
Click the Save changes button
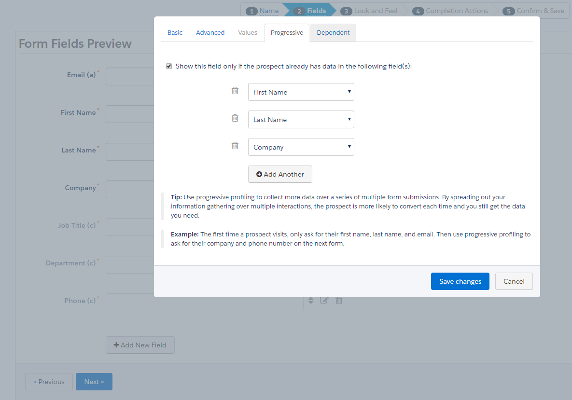460,281
